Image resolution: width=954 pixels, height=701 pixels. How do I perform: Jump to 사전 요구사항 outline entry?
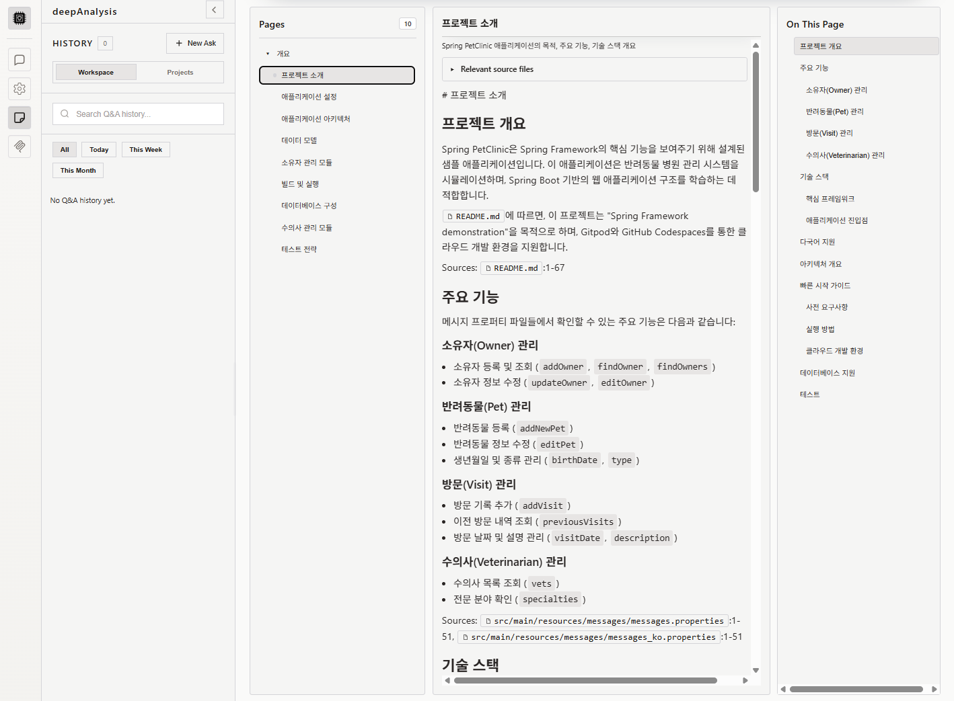click(x=827, y=307)
